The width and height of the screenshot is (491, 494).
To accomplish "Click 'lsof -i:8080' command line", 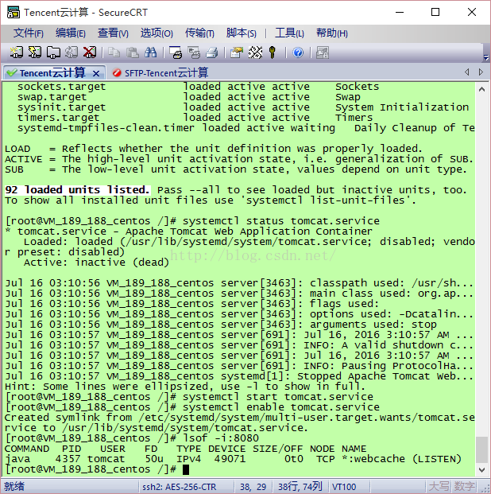I will (221, 438).
